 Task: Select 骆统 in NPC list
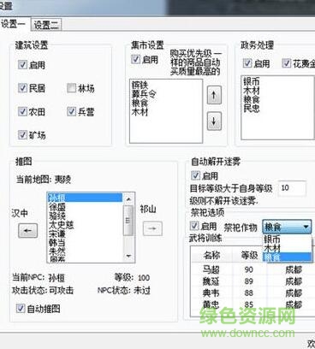[86, 216]
